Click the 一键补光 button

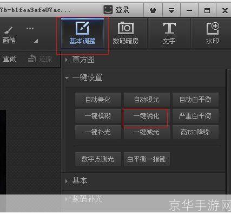[x=98, y=132]
